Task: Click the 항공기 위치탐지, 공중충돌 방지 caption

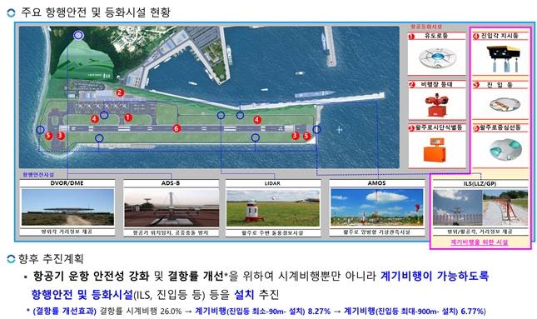Action: pyautogui.click(x=171, y=232)
